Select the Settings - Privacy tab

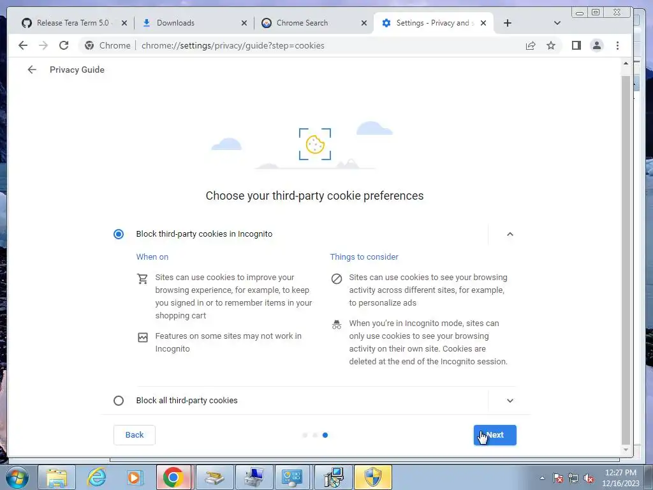point(433,23)
